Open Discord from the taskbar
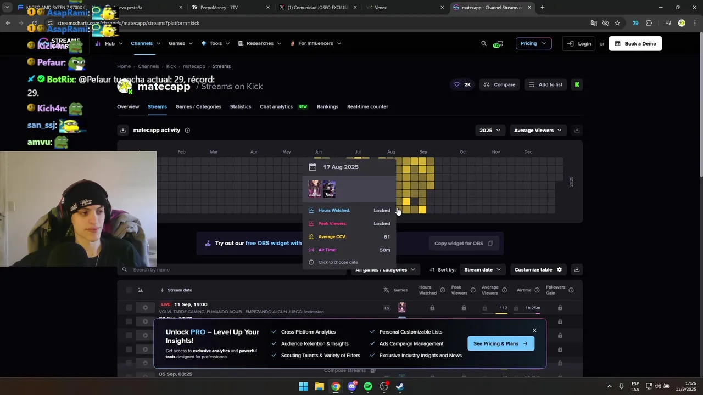The height and width of the screenshot is (395, 703). (x=352, y=386)
